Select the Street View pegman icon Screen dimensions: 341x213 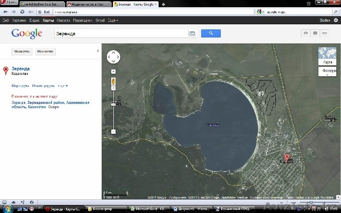click(x=113, y=81)
